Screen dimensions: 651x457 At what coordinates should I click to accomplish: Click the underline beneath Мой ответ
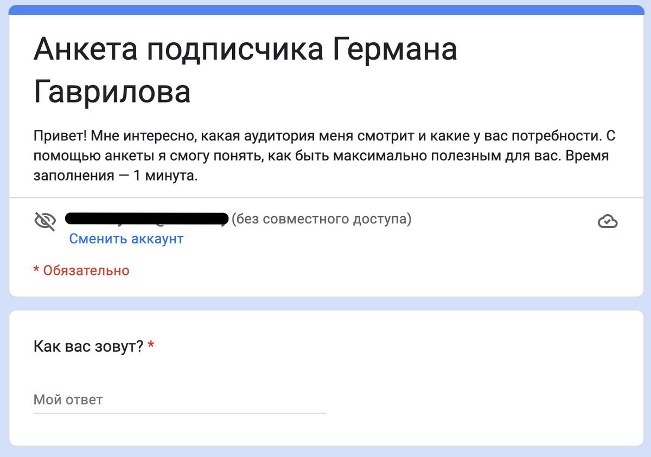coord(180,413)
